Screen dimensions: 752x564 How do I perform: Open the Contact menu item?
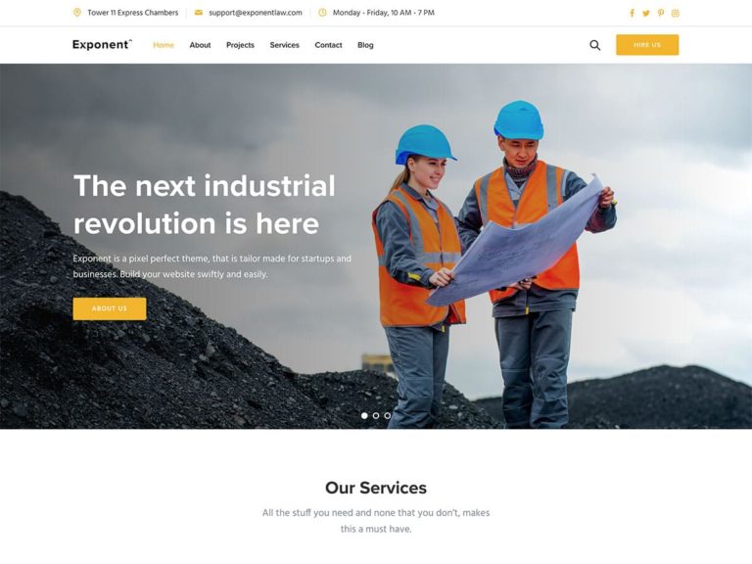[329, 45]
